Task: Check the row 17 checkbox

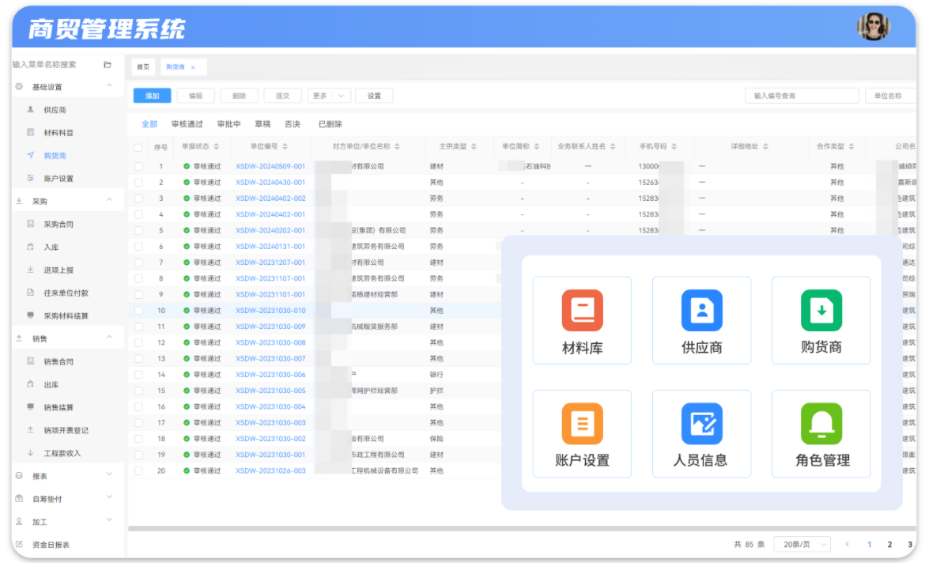Action: click(138, 422)
